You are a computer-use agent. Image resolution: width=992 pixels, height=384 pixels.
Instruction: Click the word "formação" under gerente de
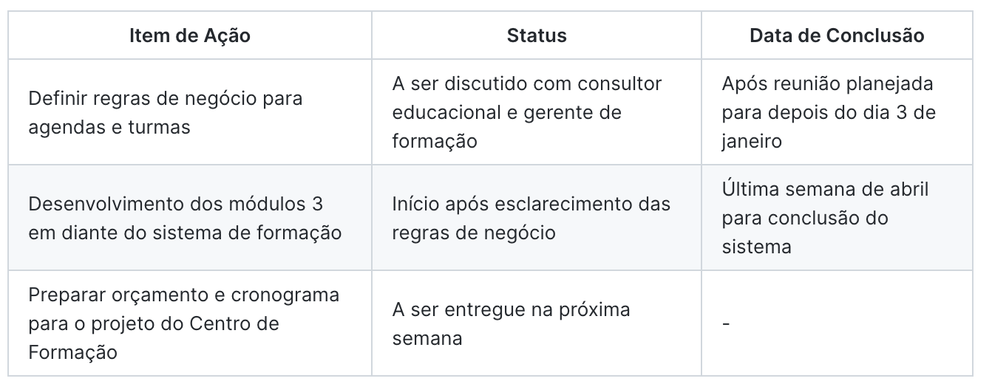435,141
